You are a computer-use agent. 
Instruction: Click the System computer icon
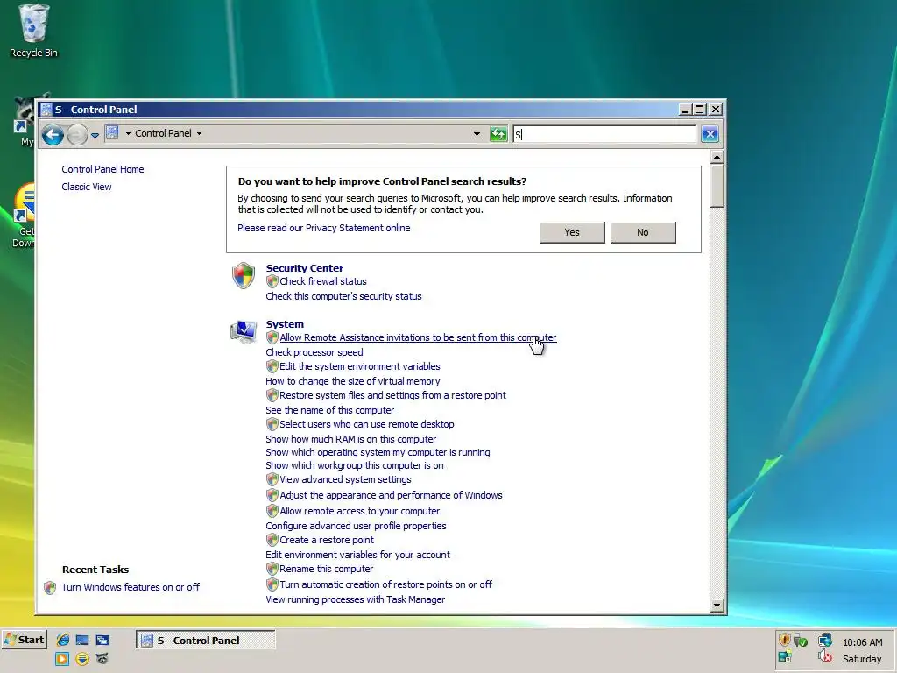(244, 332)
